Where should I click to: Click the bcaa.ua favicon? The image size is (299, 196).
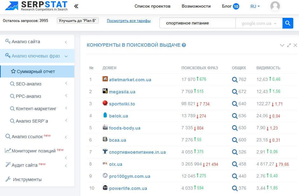[x=105, y=139]
